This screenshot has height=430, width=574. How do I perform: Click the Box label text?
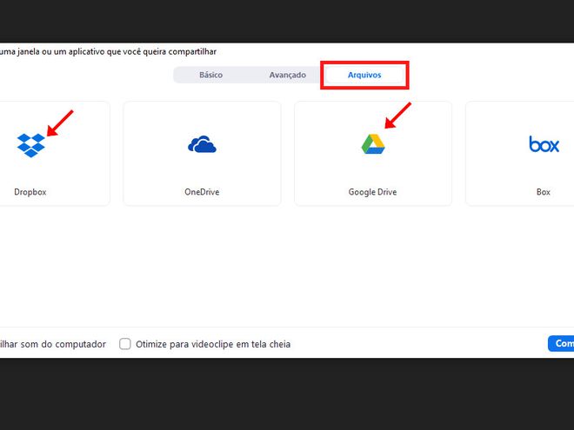[x=544, y=192]
